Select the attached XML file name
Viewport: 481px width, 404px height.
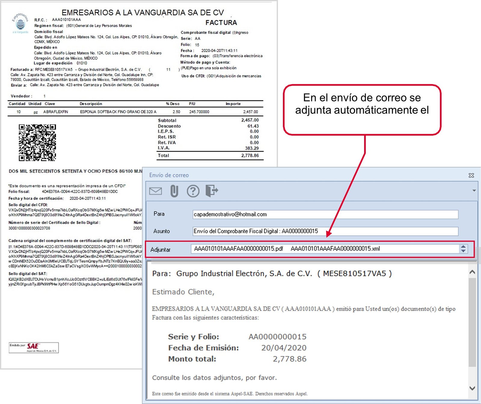[x=335, y=249]
